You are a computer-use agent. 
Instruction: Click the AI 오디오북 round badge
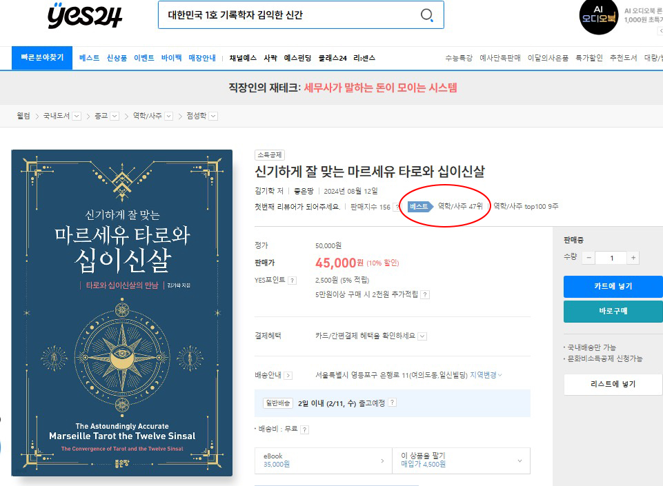point(599,17)
